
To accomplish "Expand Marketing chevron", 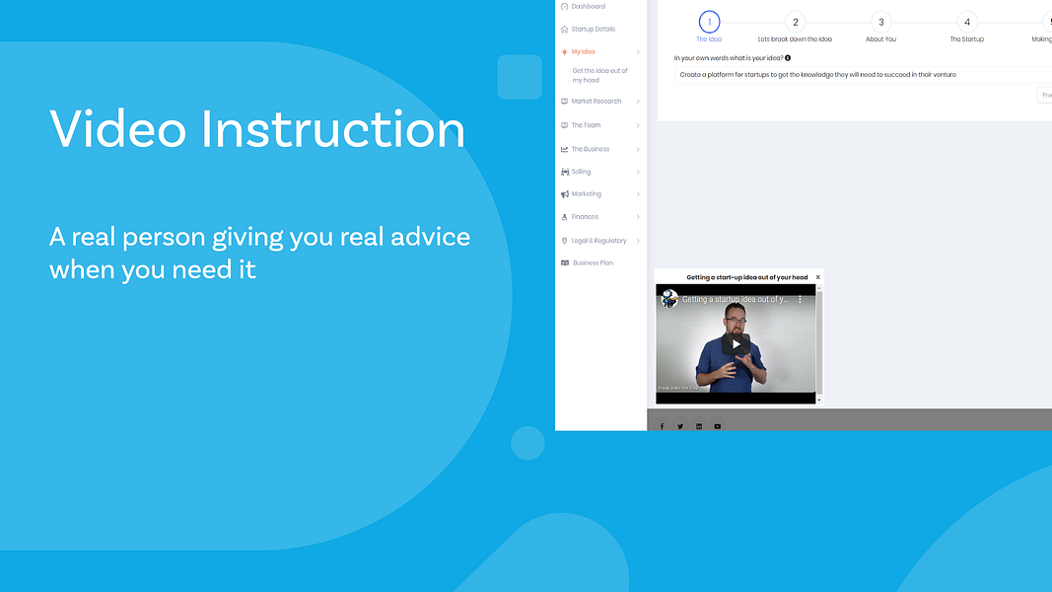I will (638, 194).
